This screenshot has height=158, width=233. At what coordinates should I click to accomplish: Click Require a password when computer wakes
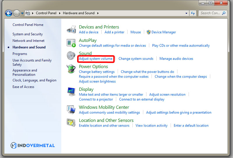114,77
